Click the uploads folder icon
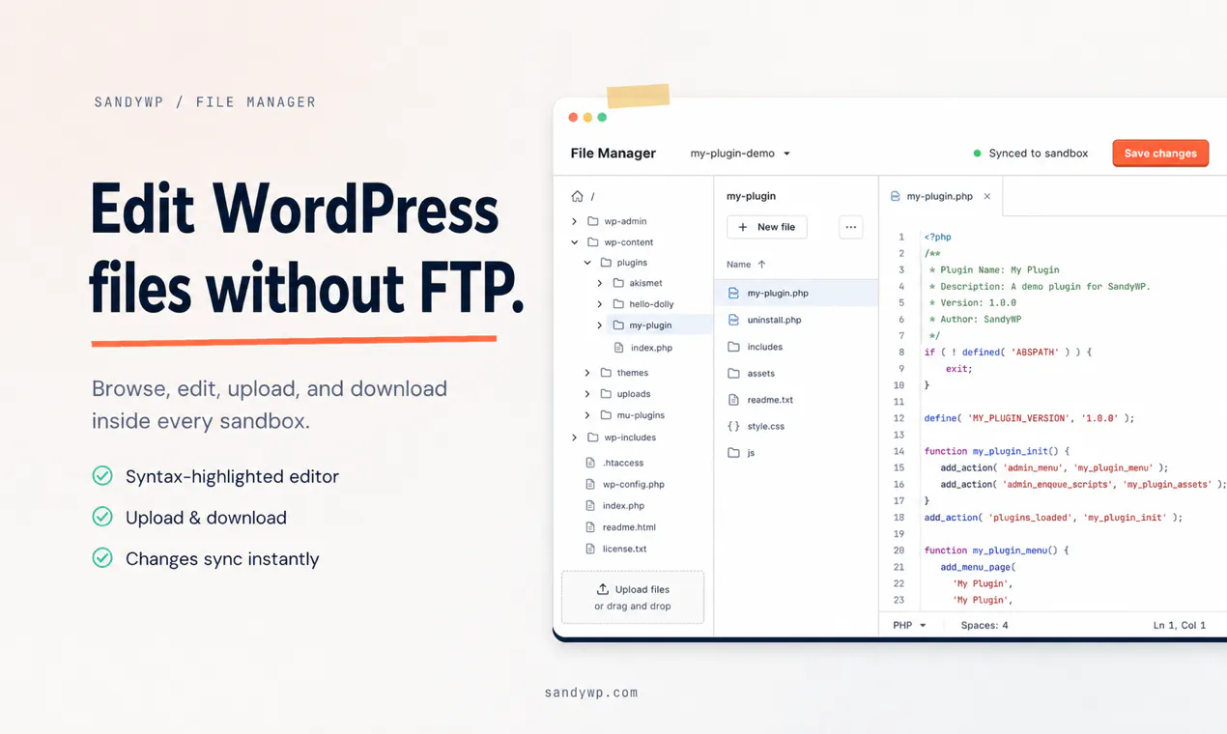 (606, 394)
